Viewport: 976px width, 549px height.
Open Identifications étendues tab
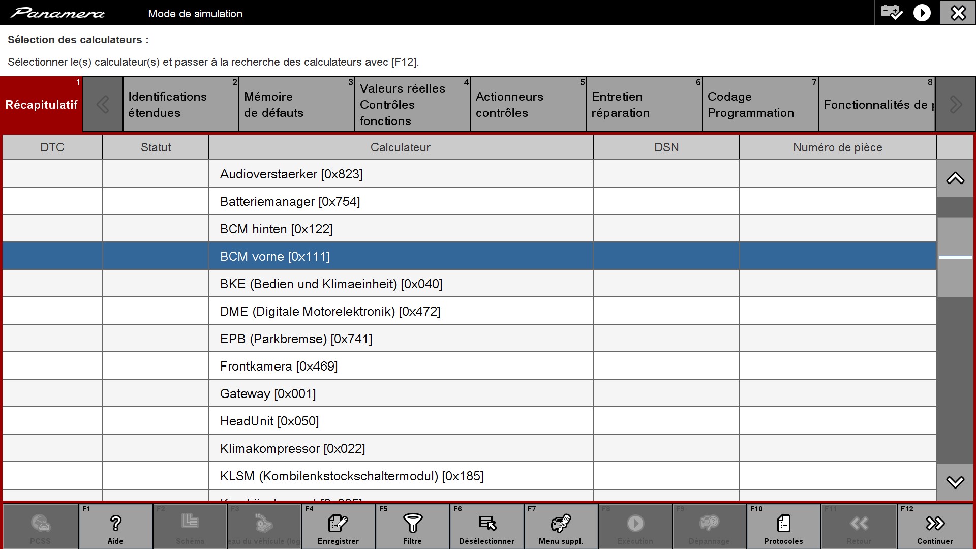(180, 105)
